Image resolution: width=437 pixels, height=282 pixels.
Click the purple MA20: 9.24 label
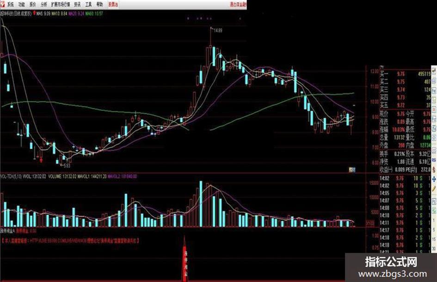(x=76, y=13)
